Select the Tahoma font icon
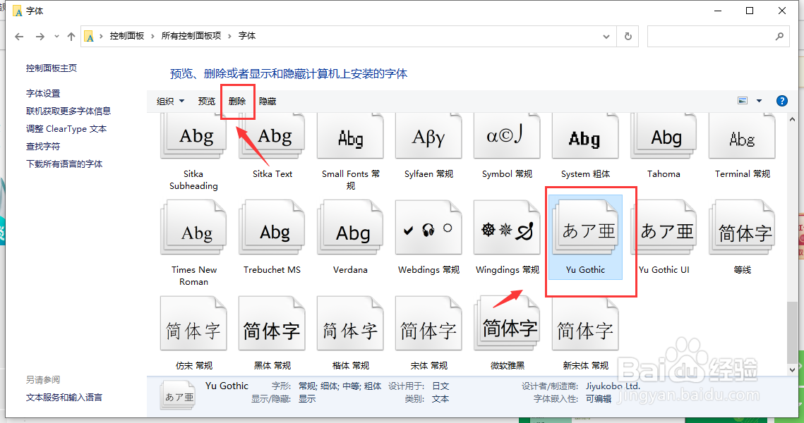 click(664, 136)
